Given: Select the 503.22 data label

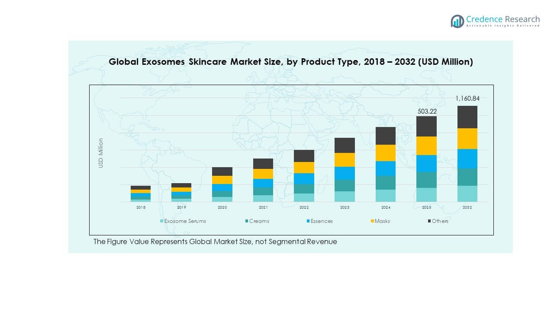Looking at the screenshot, I should pyautogui.click(x=426, y=111).
